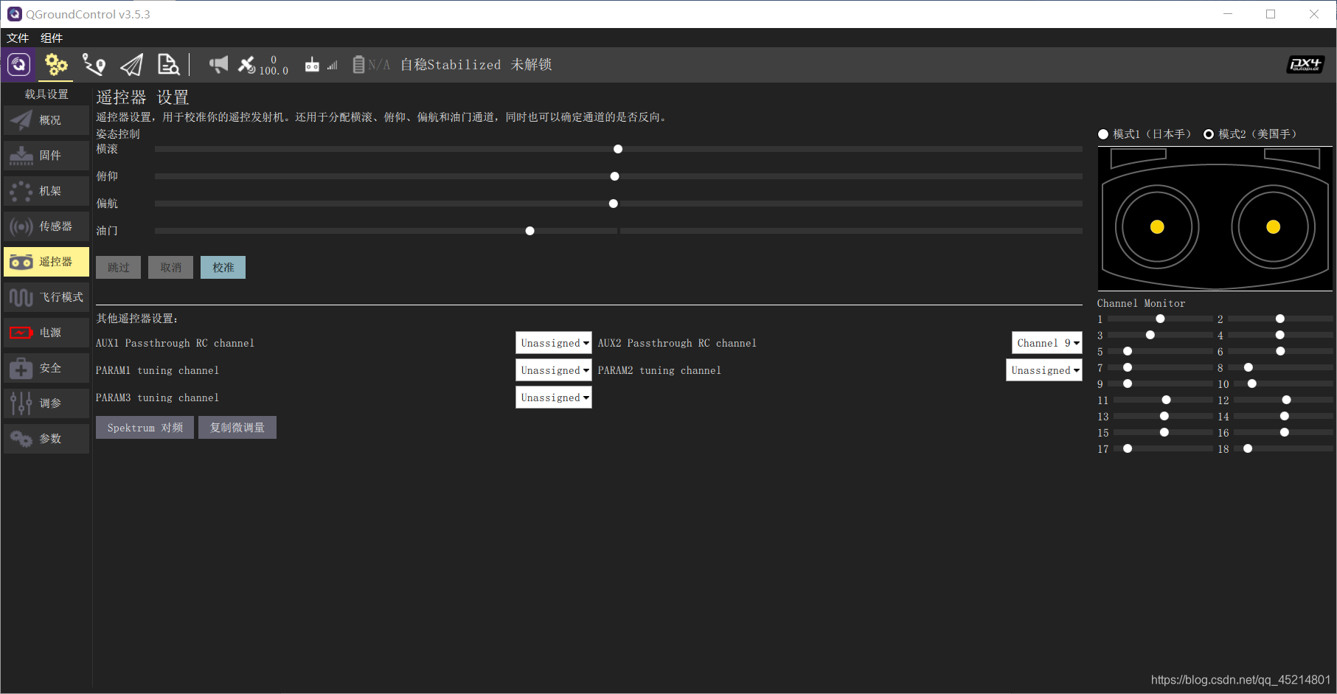Image resolution: width=1337 pixels, height=694 pixels.
Task: Switch to fly view paper plane icon
Action: (x=131, y=65)
